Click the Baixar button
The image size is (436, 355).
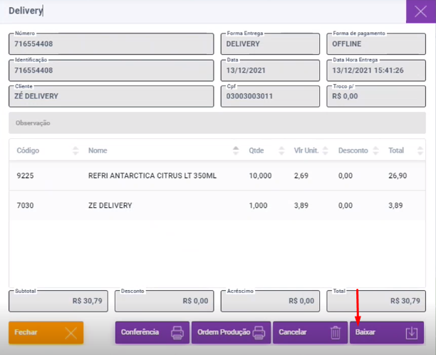387,332
